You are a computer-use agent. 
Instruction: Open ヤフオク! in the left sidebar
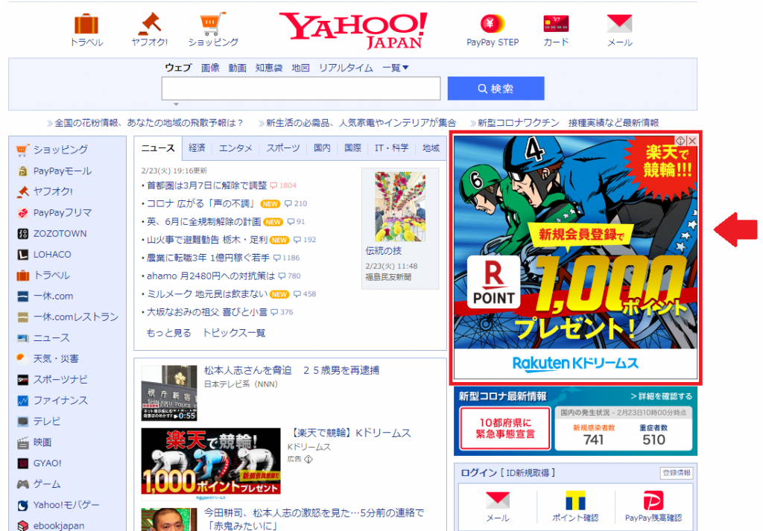(x=53, y=191)
